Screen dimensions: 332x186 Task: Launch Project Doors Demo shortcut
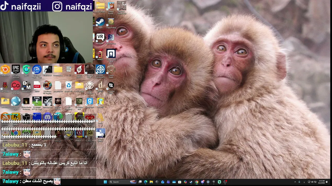[x=111, y=55]
